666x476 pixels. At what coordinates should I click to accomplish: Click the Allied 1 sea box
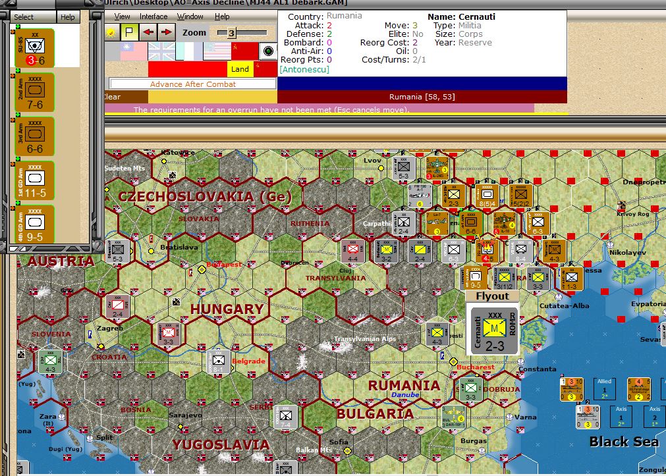click(604, 388)
